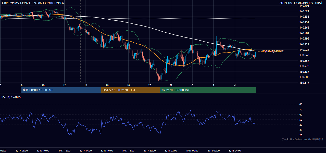Click price axis label 139.517
This screenshot has width=326, height=153.
pos(304,83)
